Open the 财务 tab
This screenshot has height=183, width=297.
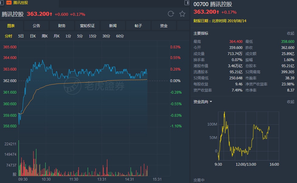pyautogui.click(x=62, y=26)
